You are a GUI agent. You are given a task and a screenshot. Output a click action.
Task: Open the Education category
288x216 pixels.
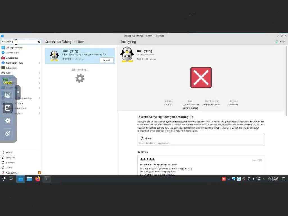coord(21,68)
